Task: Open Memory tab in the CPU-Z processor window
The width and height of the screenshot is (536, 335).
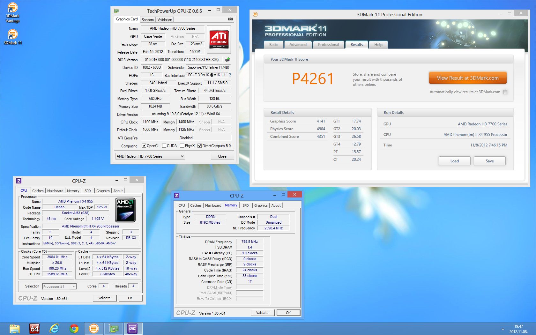Action: tap(73, 191)
